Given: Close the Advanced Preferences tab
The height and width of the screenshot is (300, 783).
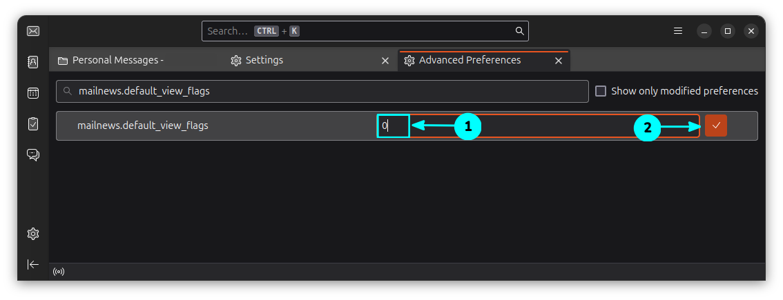Looking at the screenshot, I should click(x=558, y=61).
